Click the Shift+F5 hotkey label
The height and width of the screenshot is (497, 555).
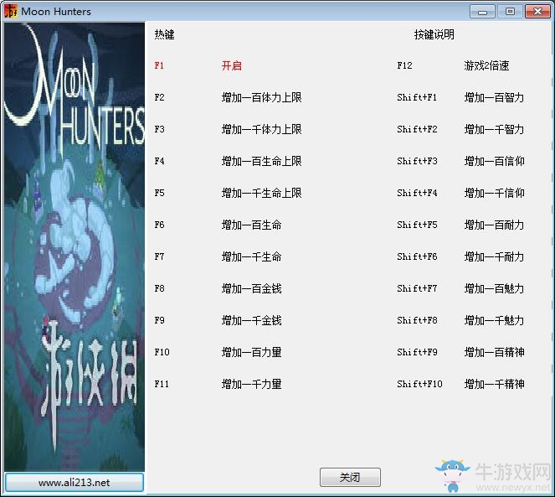point(417,225)
